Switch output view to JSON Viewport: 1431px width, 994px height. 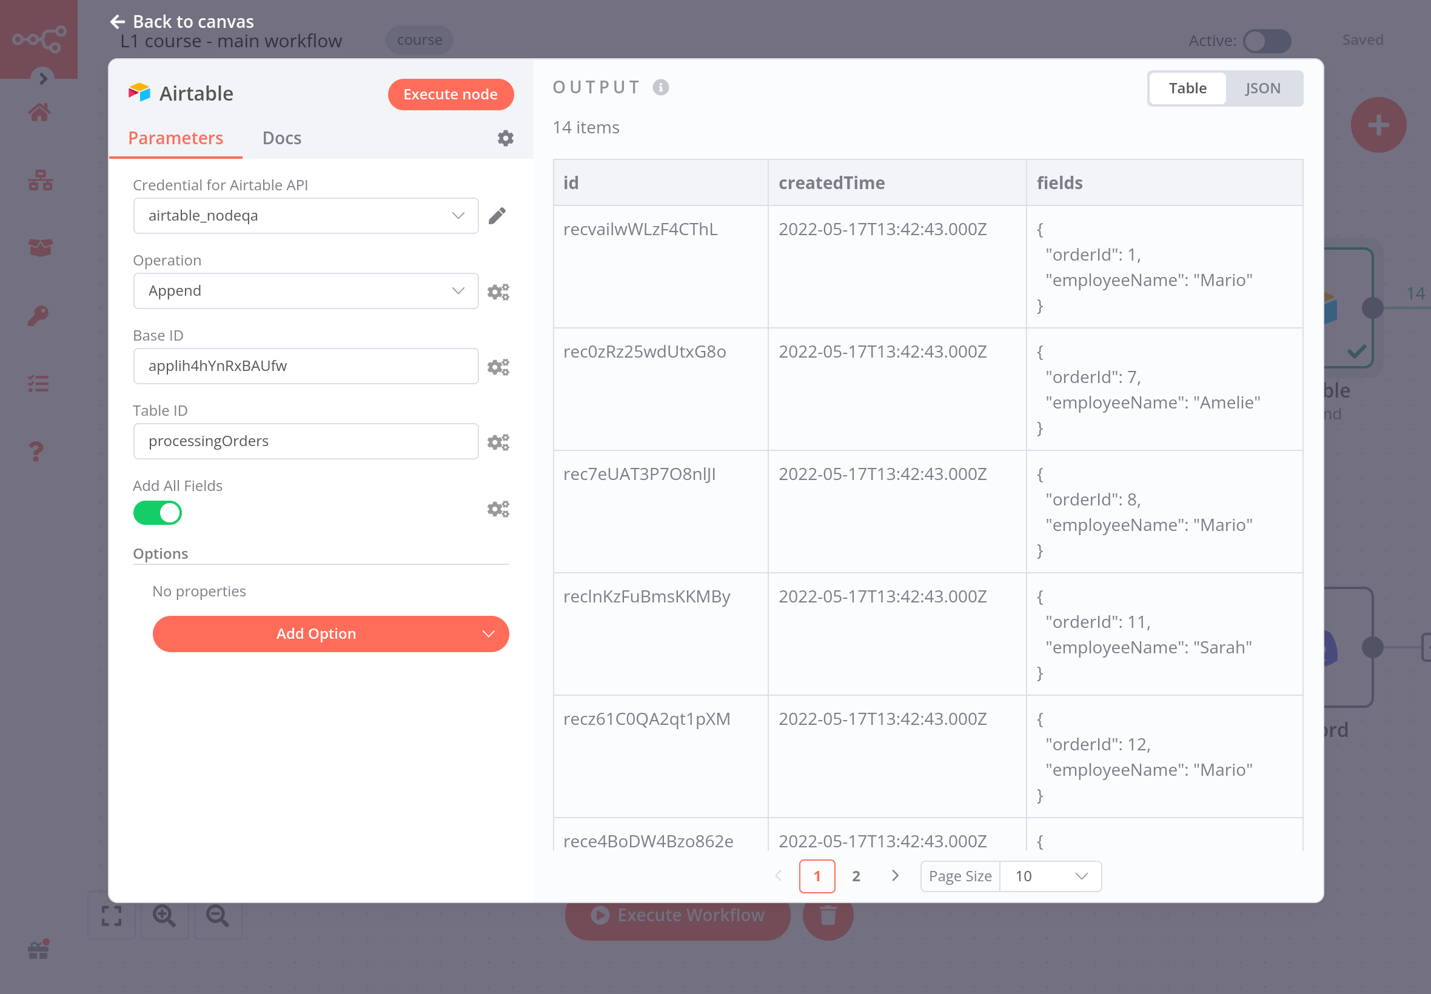click(x=1264, y=88)
